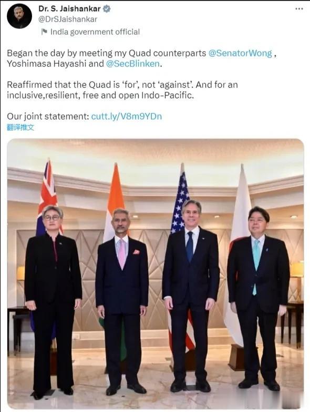Open the Dr. S. Jaishankar display name
The height and width of the screenshot is (412, 310).
click(69, 8)
